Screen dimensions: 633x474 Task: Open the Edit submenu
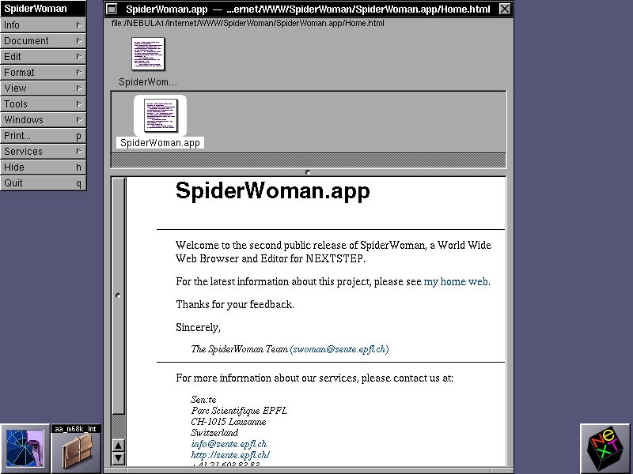44,56
